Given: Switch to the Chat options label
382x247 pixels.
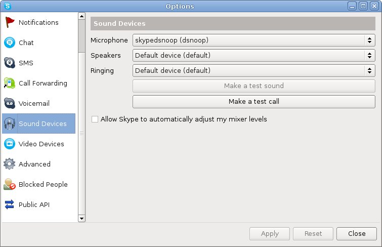Looking at the screenshot, I should (x=26, y=43).
